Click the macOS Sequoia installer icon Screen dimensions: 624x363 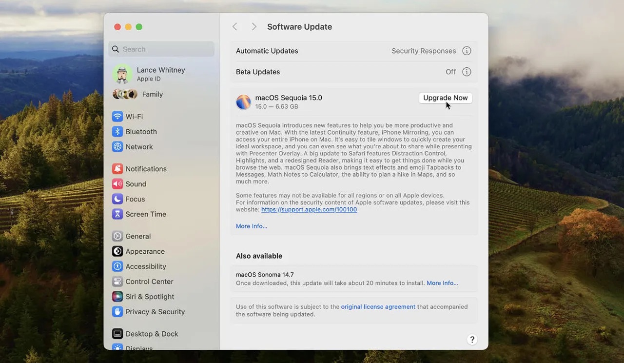pyautogui.click(x=243, y=102)
